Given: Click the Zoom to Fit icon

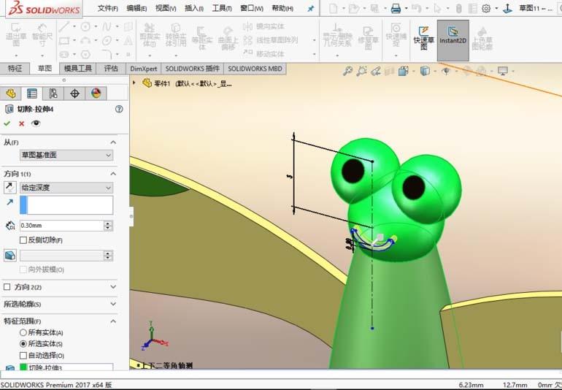Looking at the screenshot, I should coord(347,71).
